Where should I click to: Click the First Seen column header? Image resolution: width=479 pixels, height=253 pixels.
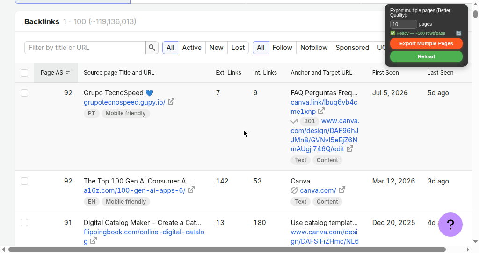[385, 73]
